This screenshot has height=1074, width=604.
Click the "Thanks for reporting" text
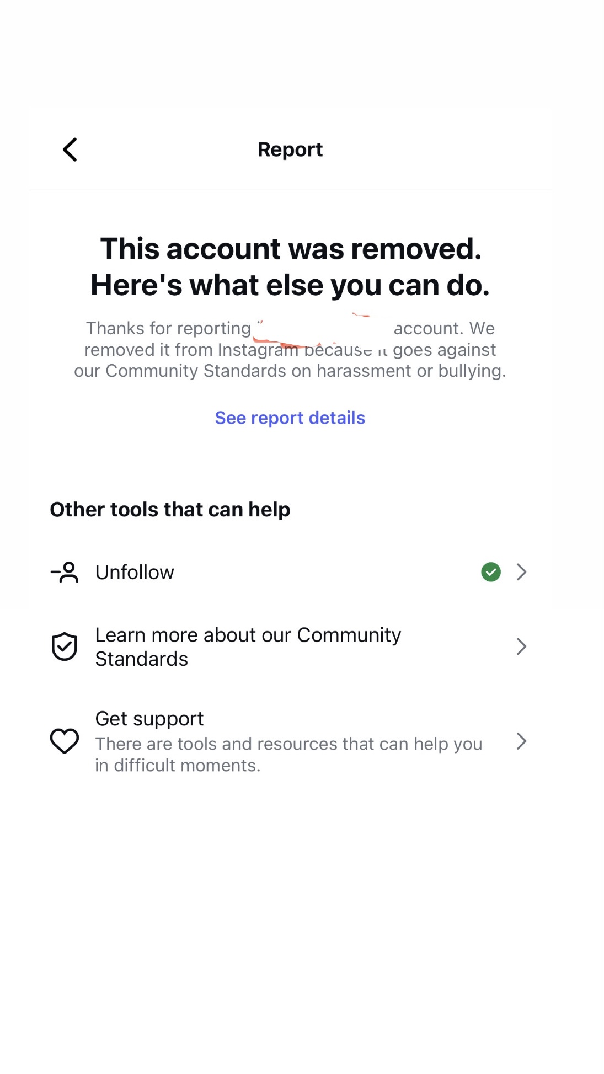tap(168, 328)
